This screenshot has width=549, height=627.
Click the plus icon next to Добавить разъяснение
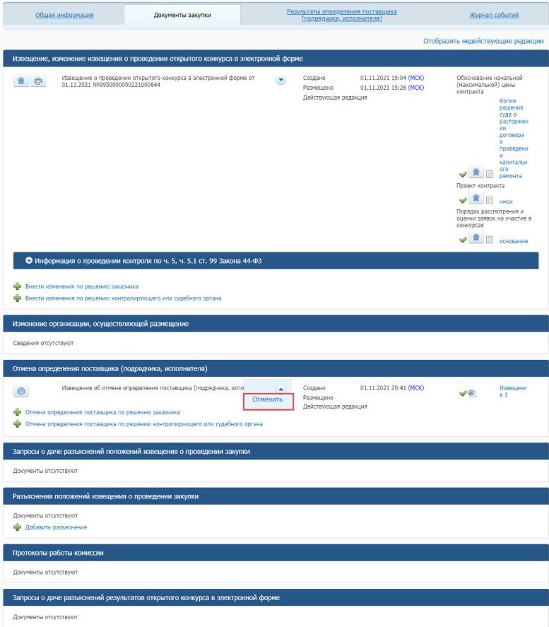pos(17,527)
